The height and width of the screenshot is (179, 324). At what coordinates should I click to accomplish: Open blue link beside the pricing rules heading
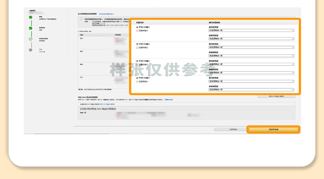pyautogui.click(x=106, y=14)
